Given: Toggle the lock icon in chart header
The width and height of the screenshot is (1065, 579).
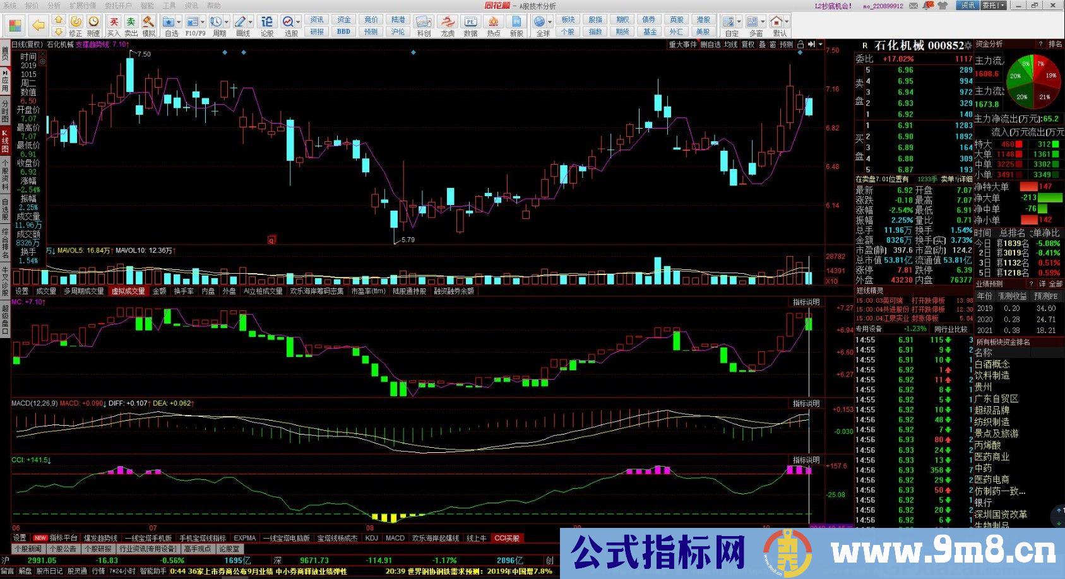Looking at the screenshot, I should (x=800, y=45).
